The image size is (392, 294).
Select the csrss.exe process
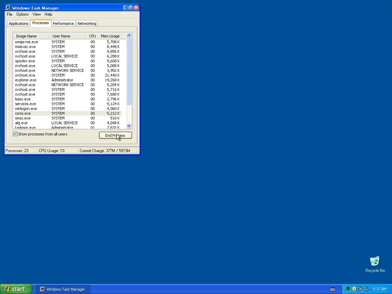67,113
